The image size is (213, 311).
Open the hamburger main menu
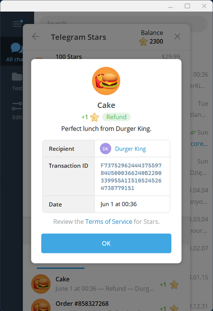click(x=17, y=24)
